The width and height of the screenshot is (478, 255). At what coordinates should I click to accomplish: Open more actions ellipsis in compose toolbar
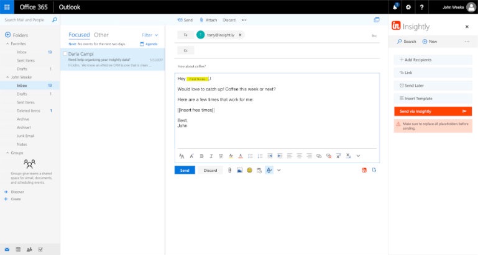pyautogui.click(x=244, y=20)
